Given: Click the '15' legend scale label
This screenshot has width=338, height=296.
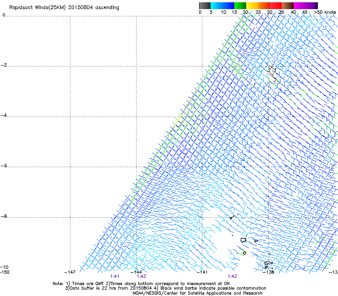Looking at the screenshot, I should [234, 12].
